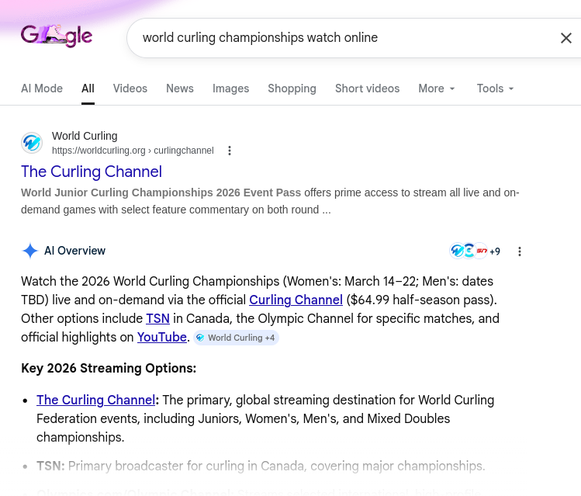Click the TSN: Primary broadcaster bullet text
The height and width of the screenshot is (496, 581).
261,466
